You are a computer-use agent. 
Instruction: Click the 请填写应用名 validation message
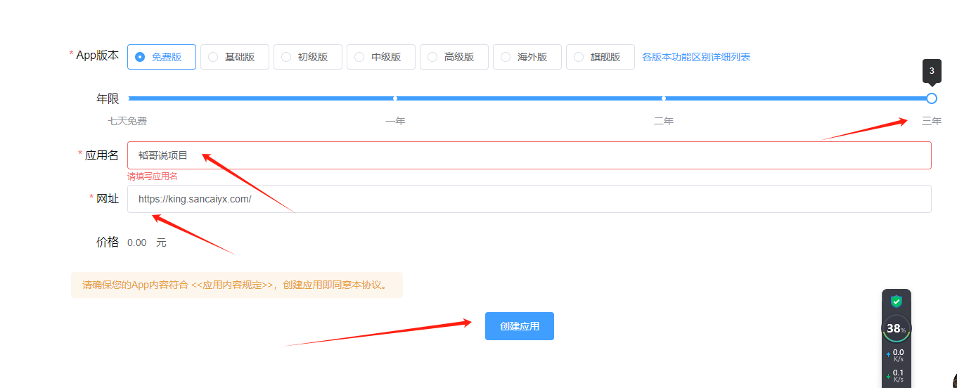click(153, 176)
